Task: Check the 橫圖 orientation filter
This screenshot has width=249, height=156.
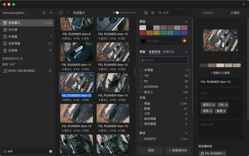Action: pyautogui.click(x=141, y=104)
